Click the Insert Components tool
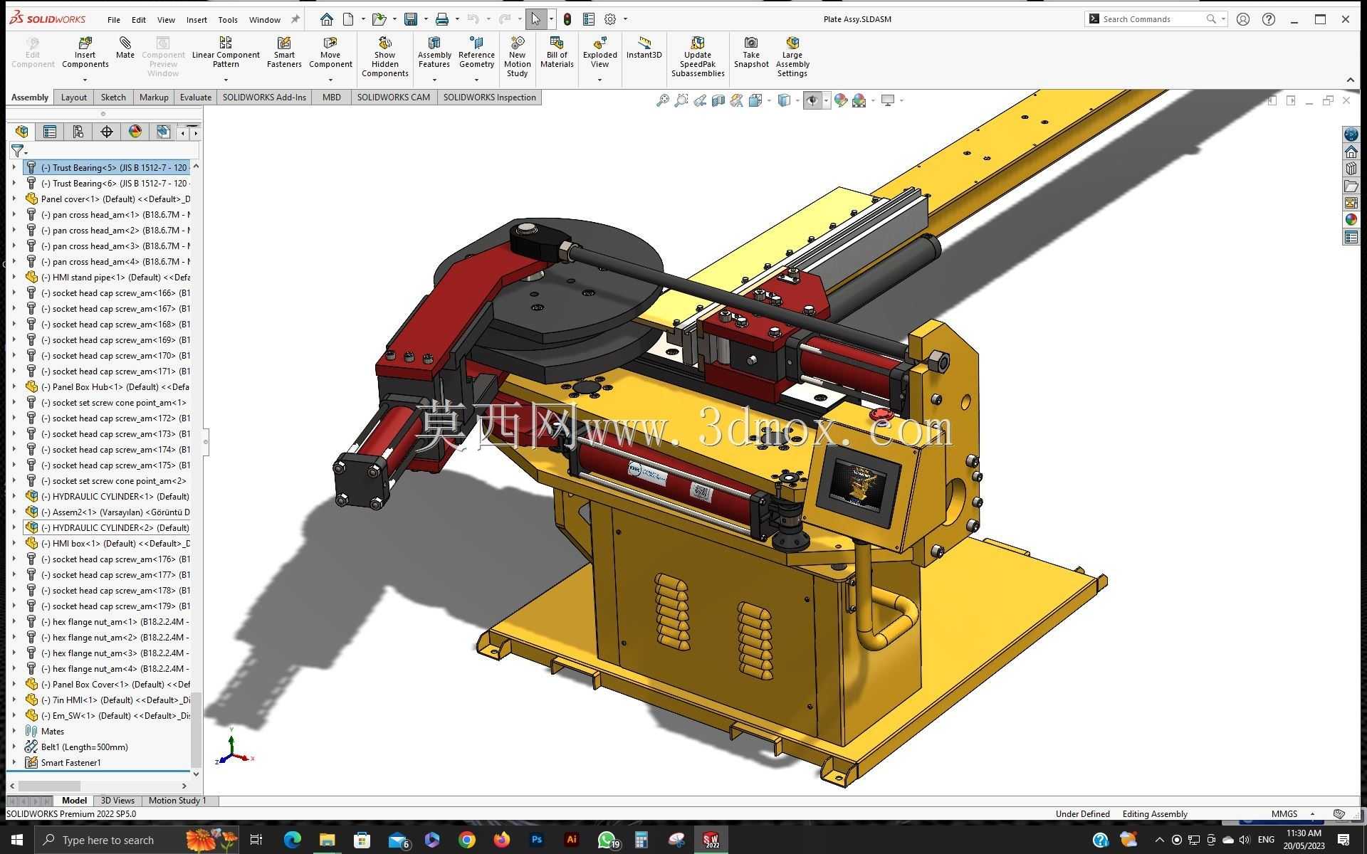Viewport: 1367px width, 854px height. 85,53
